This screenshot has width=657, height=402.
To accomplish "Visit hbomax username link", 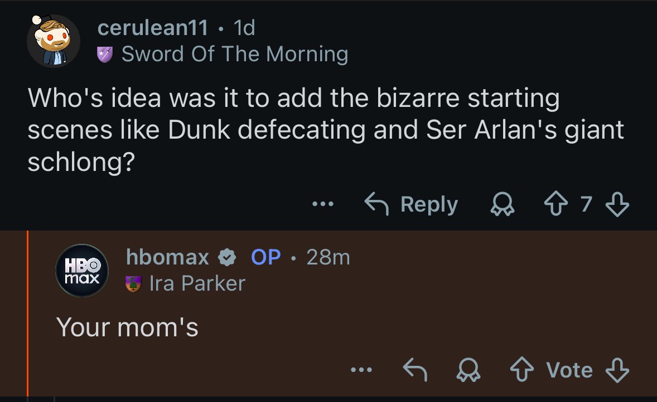I will pyautogui.click(x=167, y=257).
